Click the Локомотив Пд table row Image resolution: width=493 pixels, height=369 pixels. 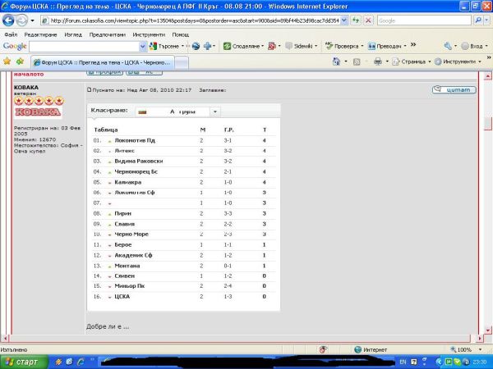tap(184, 140)
